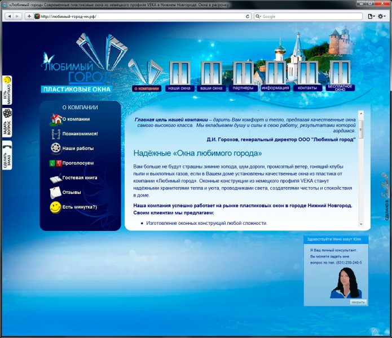Click the house icon beside 'О компании'
The width and height of the screenshot is (392, 338).
56,119
